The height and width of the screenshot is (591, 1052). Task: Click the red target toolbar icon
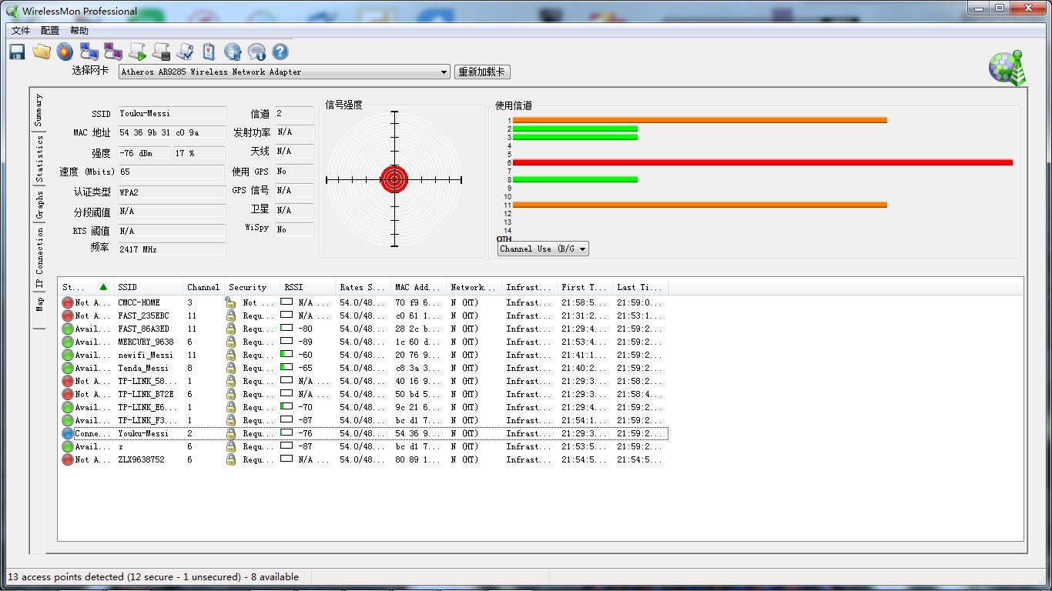[65, 52]
